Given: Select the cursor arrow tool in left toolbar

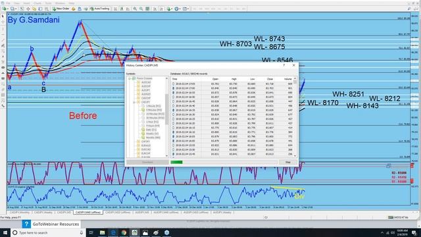Looking at the screenshot, I should (x=3, y=16).
